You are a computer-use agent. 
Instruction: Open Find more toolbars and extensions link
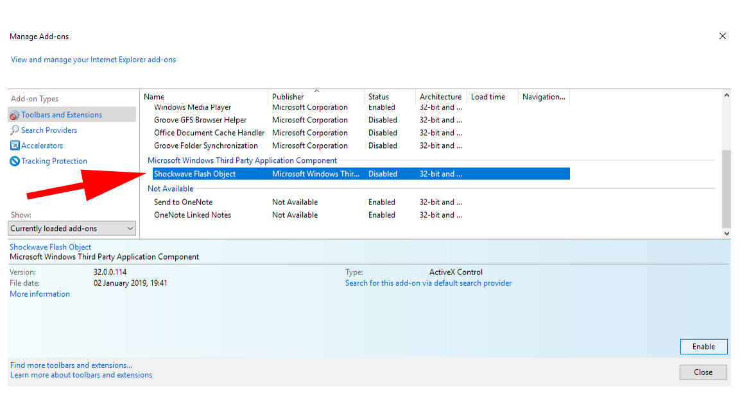click(x=71, y=365)
